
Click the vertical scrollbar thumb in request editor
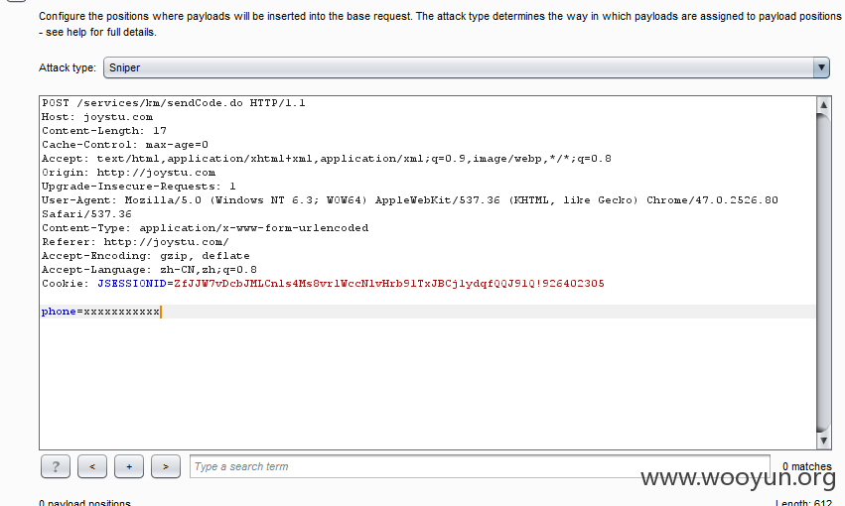coord(823,272)
